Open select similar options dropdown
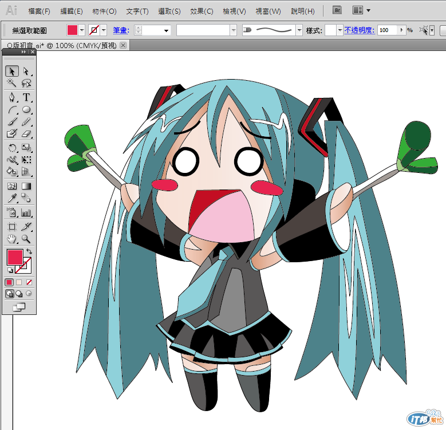This screenshot has height=430, width=446. [x=432, y=30]
